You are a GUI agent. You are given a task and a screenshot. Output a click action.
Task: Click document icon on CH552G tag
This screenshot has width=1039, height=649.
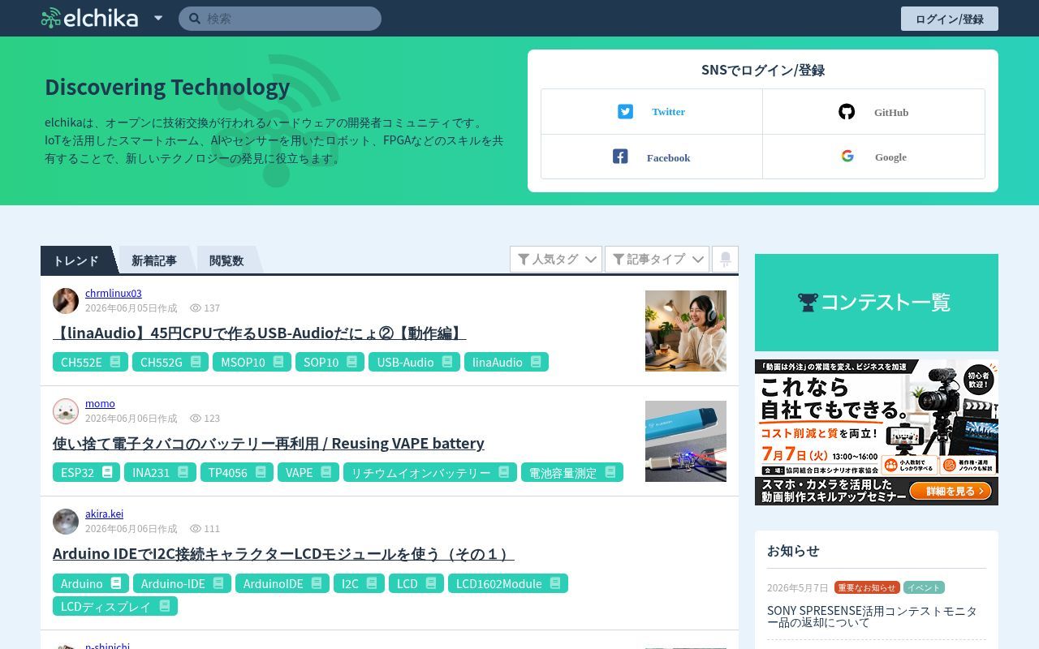[x=196, y=362]
